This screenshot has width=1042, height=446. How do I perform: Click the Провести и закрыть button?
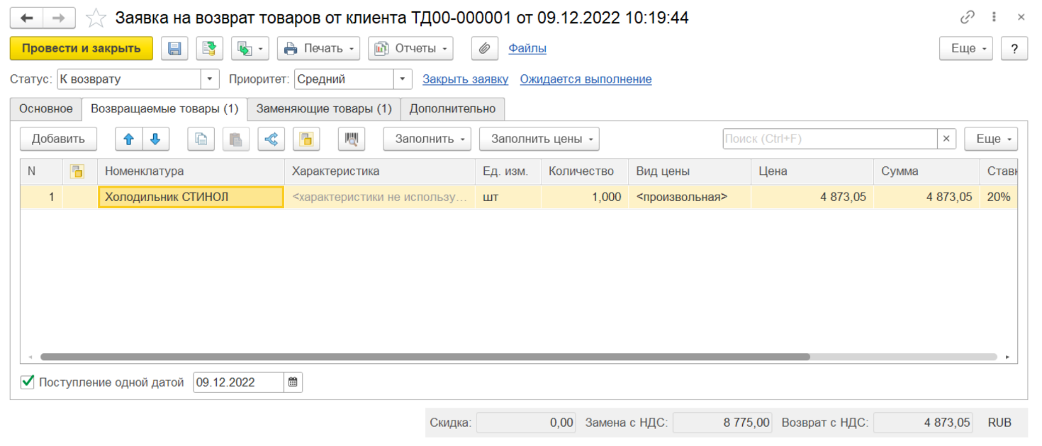[x=81, y=49]
